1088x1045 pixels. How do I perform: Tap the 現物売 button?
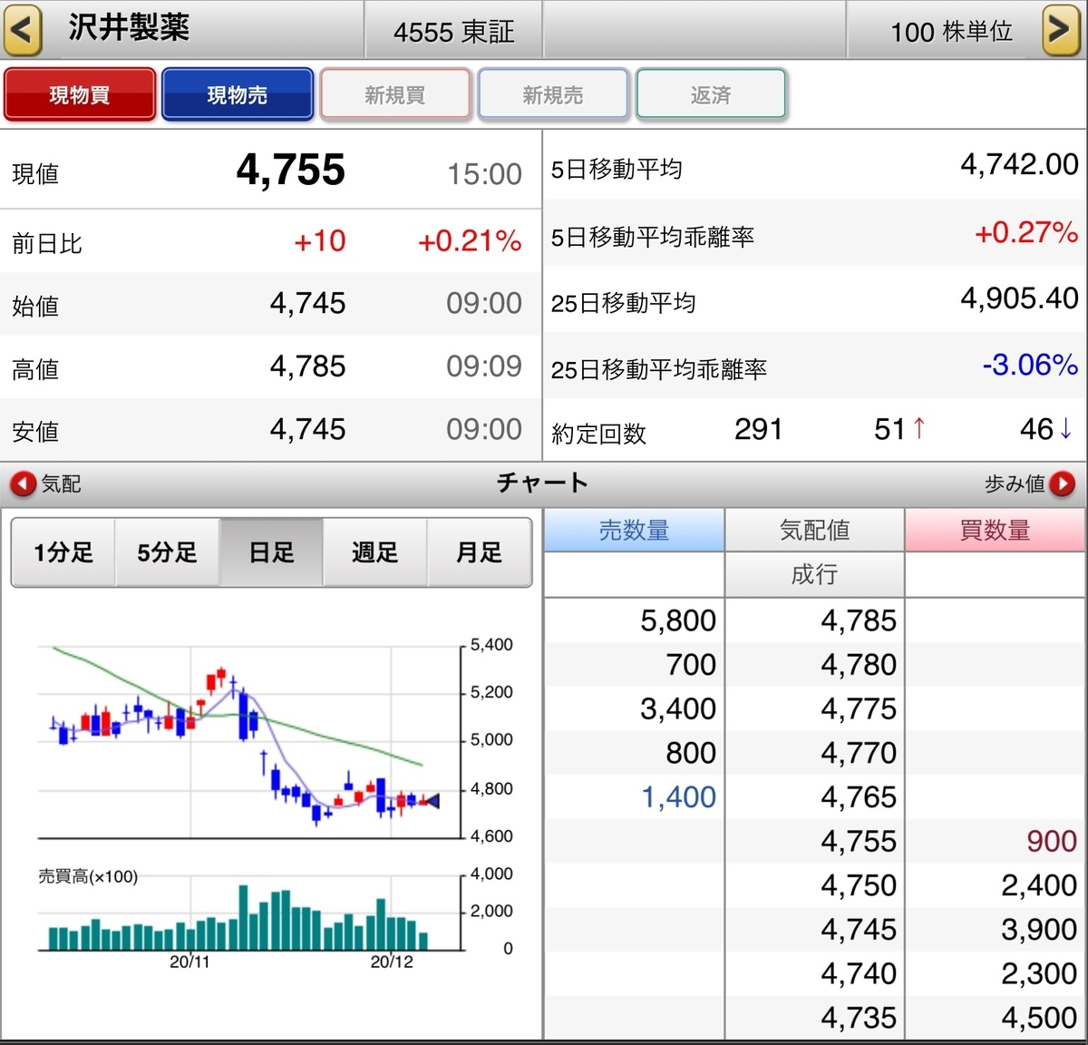(x=238, y=94)
